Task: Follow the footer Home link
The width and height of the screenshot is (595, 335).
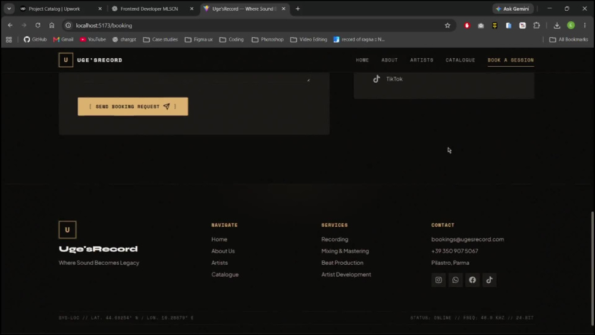Action: [x=220, y=239]
